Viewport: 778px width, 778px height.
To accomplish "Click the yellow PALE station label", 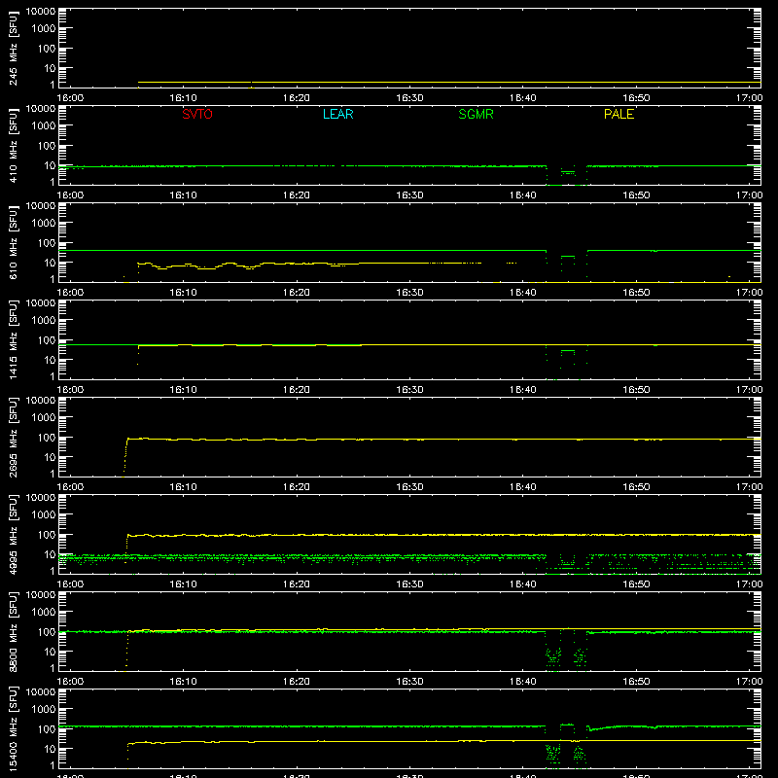I will (619, 114).
